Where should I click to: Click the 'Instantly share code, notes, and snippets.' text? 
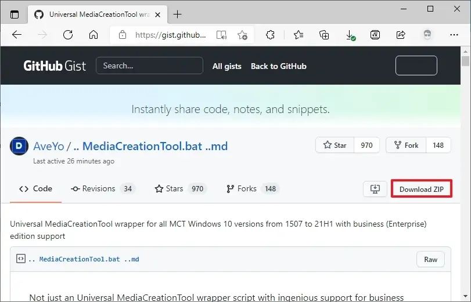231,109
